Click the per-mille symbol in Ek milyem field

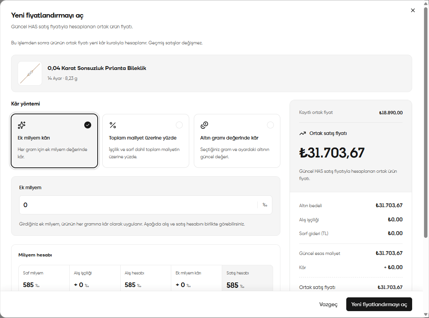pyautogui.click(x=265, y=205)
